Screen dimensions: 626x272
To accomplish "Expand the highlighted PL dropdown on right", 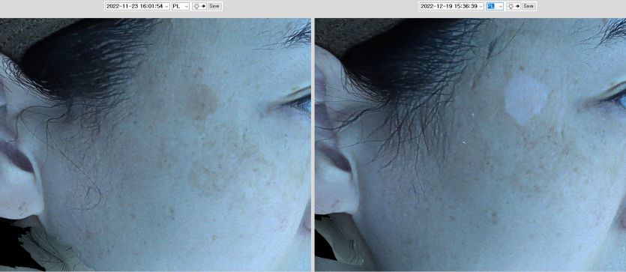I will coord(495,7).
